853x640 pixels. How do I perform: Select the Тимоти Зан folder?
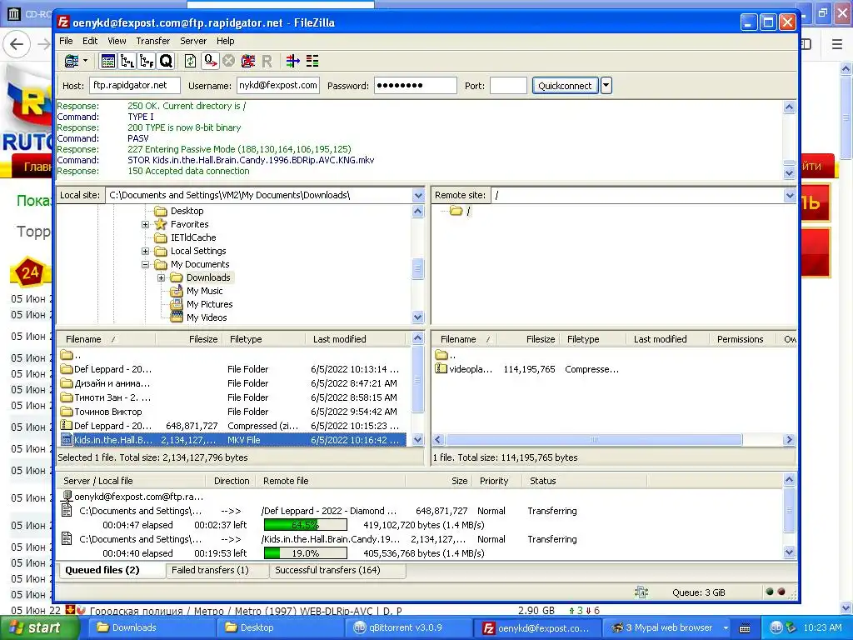pyautogui.click(x=232, y=397)
